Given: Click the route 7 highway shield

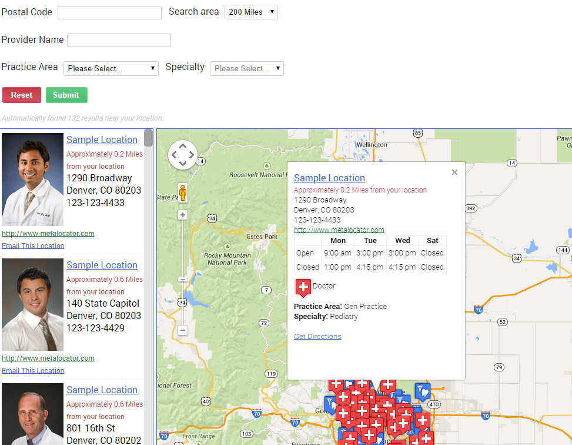Looking at the screenshot, I should click(x=266, y=290).
